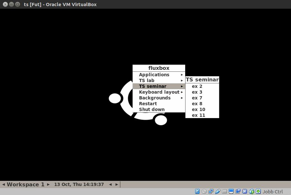The image size is (291, 195).
Task: Click the CPU virtualization chip icon
Action: pyautogui.click(x=245, y=191)
